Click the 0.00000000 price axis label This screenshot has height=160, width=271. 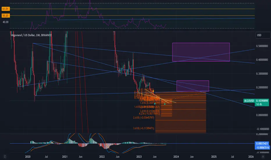262,115
